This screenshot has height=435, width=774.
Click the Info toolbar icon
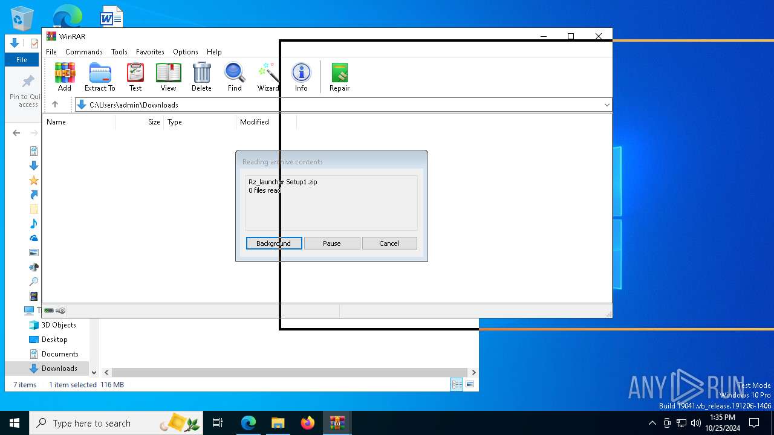click(x=301, y=77)
